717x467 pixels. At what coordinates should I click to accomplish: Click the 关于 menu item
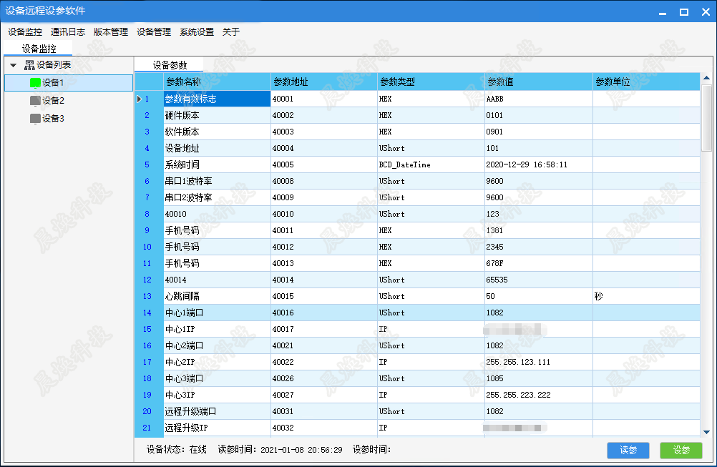tap(231, 31)
